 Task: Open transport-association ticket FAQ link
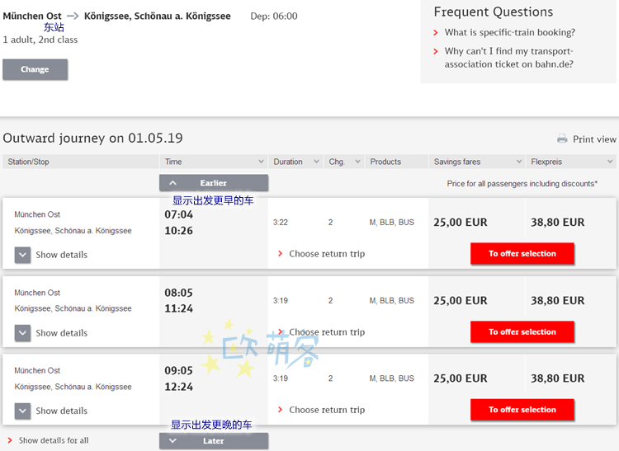point(508,58)
